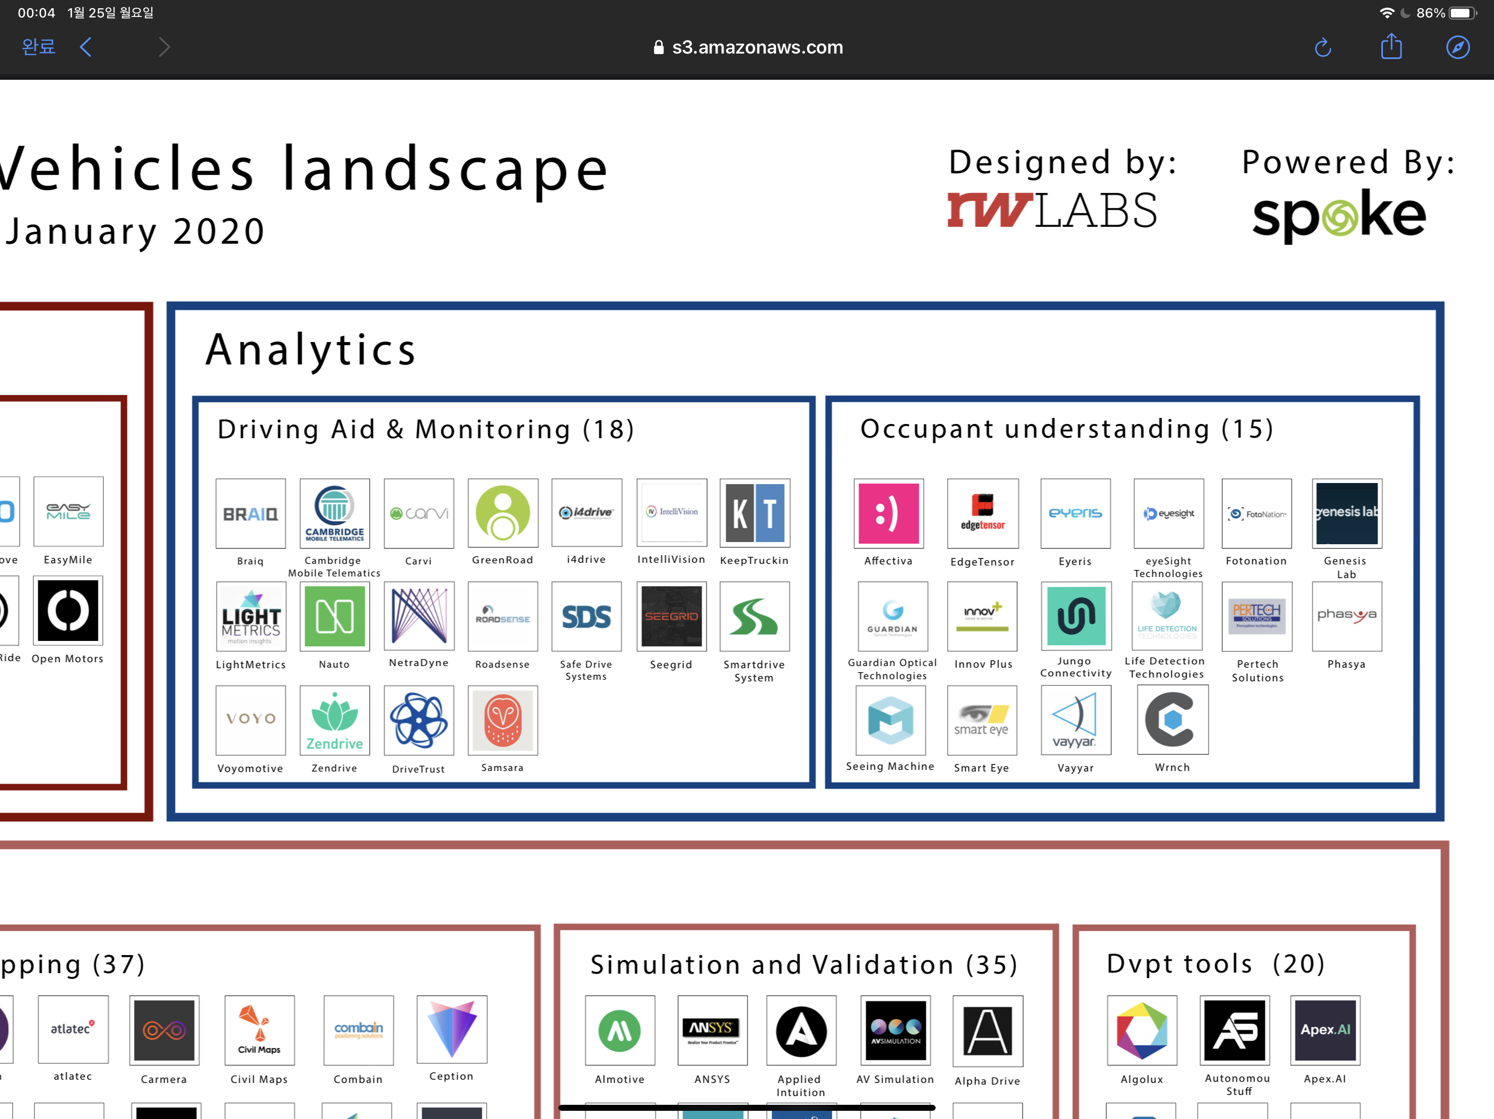This screenshot has width=1494, height=1119.
Task: Click the Cambridge Mobile Telematics logo
Action: click(334, 513)
